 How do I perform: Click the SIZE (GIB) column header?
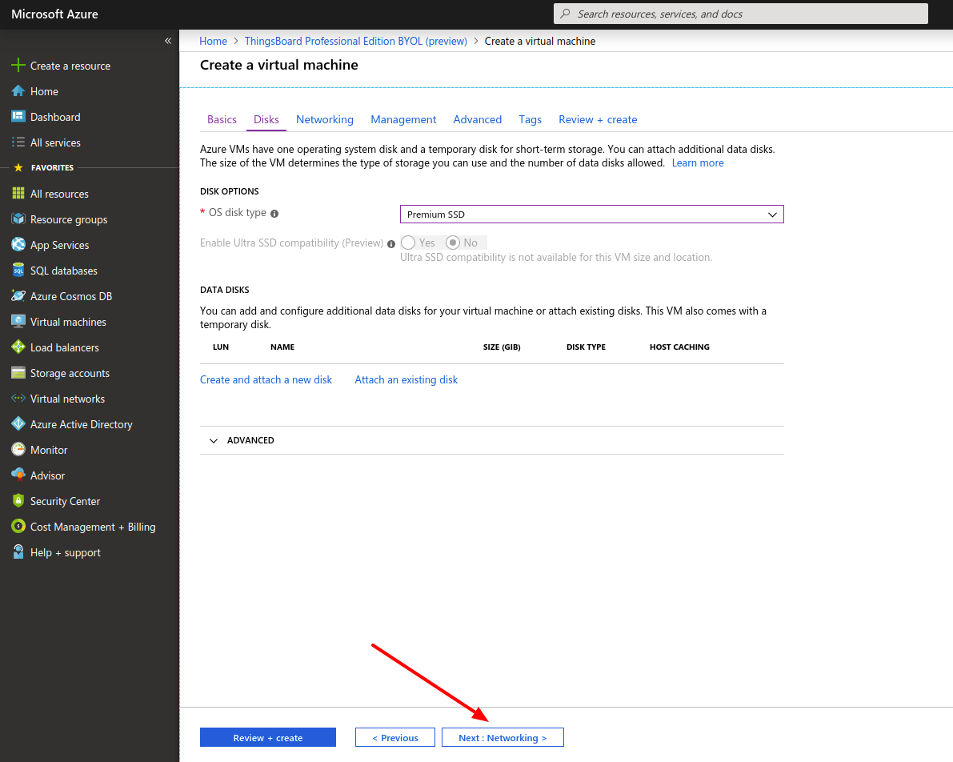[x=502, y=347]
